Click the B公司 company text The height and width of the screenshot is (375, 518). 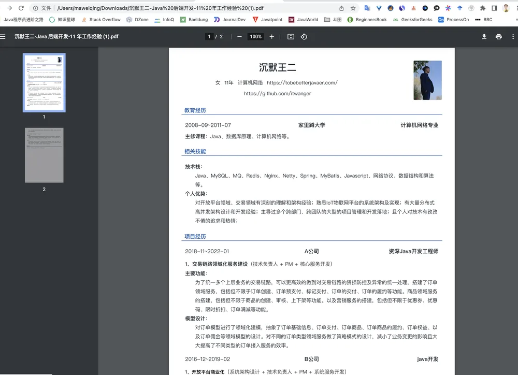(311, 359)
